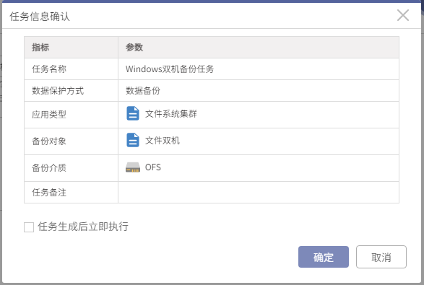Click the 文件双机 document icon
Viewport: 424px width, 285px height.
pos(133,140)
